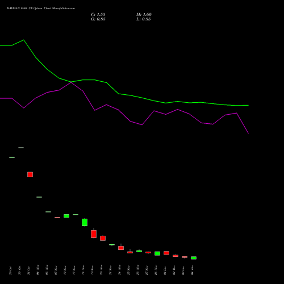Select the 12 Nov date label

pyautogui.click(x=65, y=270)
